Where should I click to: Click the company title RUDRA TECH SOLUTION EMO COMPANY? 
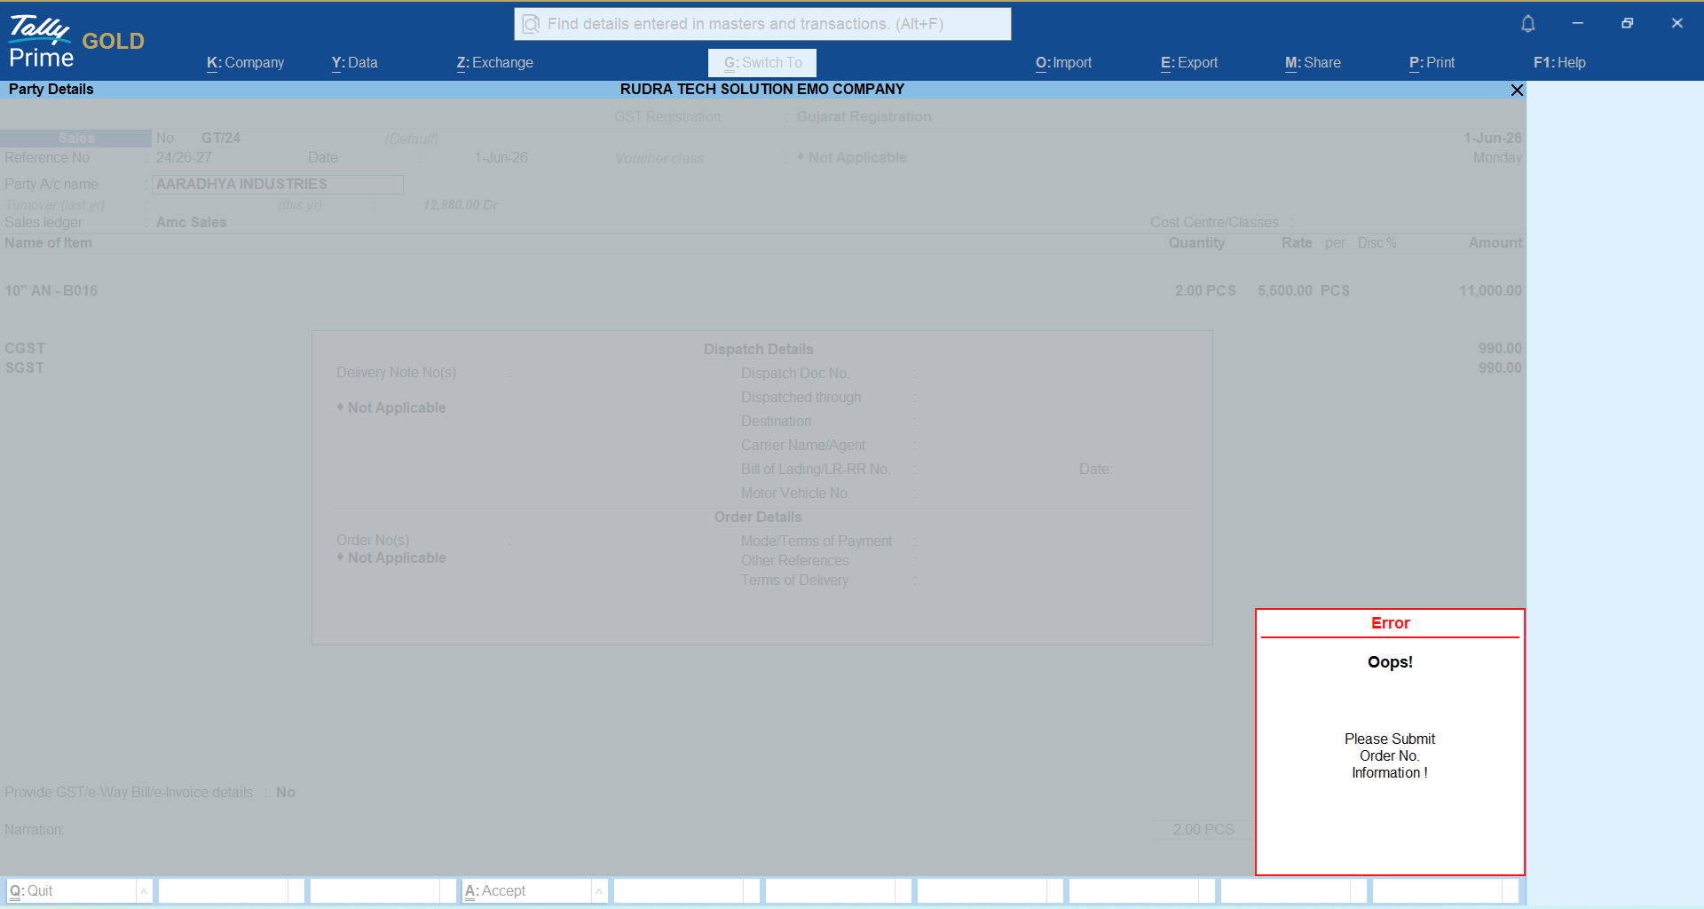[x=762, y=90]
